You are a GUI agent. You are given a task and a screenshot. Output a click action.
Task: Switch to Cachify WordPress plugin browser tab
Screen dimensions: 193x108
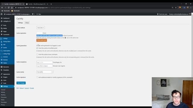(x=37, y=4)
